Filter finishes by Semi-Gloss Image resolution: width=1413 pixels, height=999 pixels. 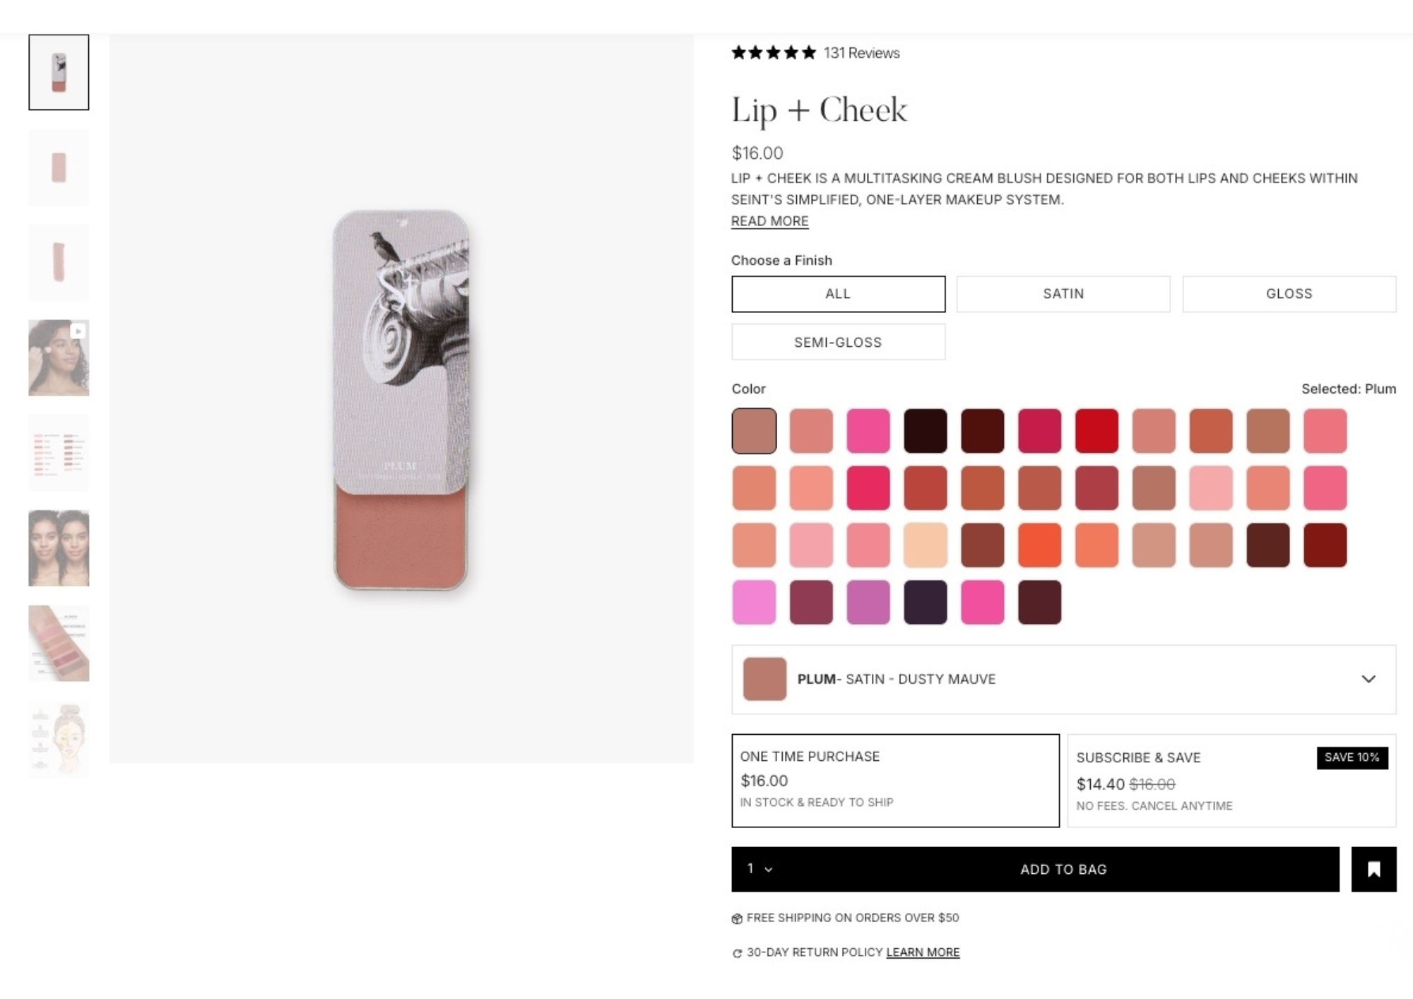click(x=838, y=342)
